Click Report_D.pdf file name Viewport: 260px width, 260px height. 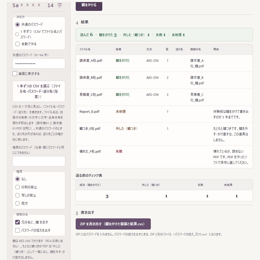coord(89,112)
